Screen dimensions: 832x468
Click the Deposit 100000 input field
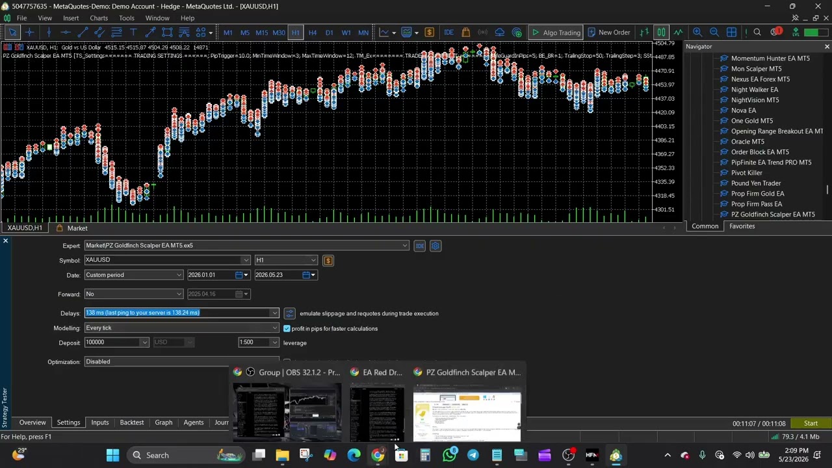click(x=112, y=343)
